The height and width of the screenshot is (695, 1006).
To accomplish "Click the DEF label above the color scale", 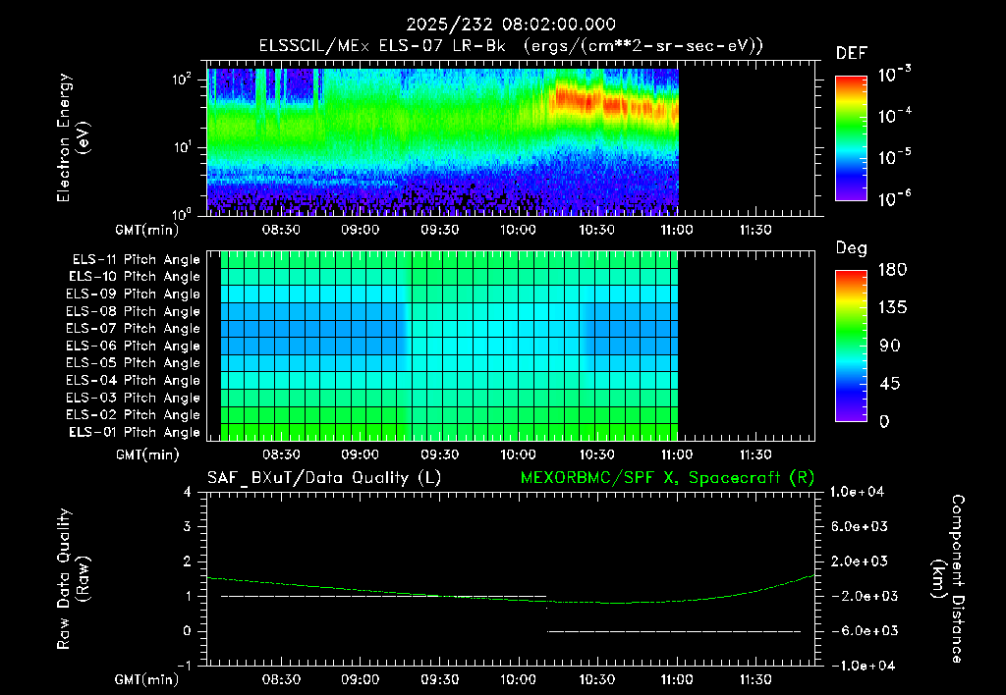I will click(x=852, y=54).
